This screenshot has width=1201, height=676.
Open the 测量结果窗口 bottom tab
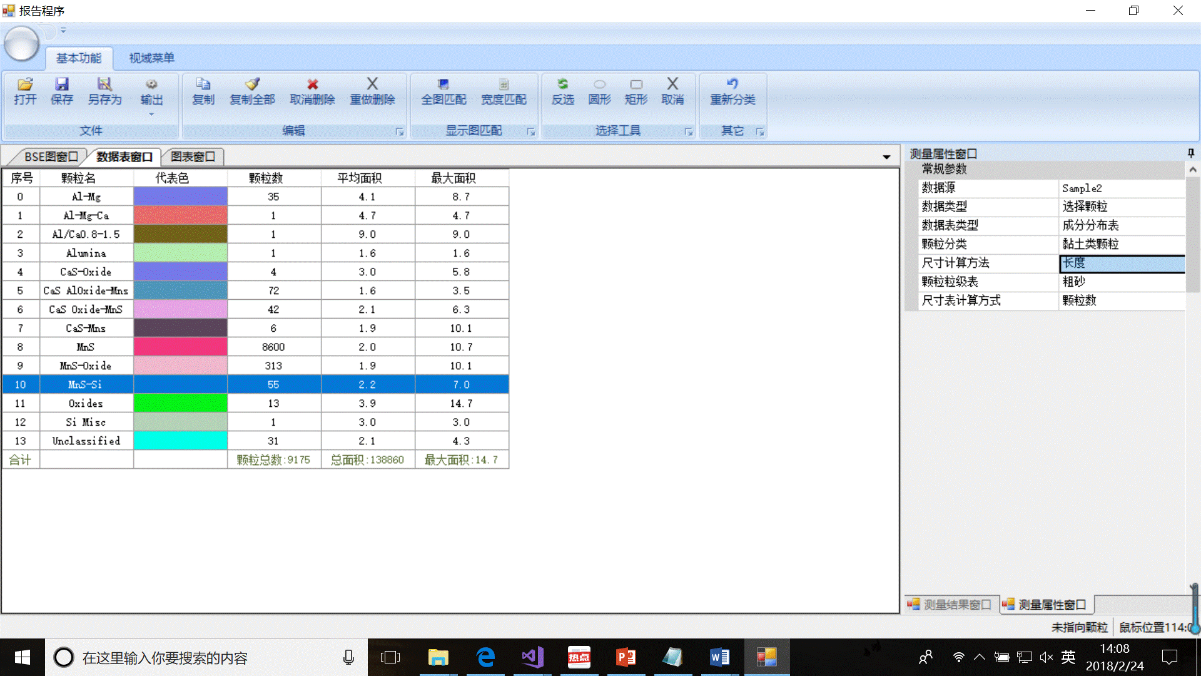[951, 605]
